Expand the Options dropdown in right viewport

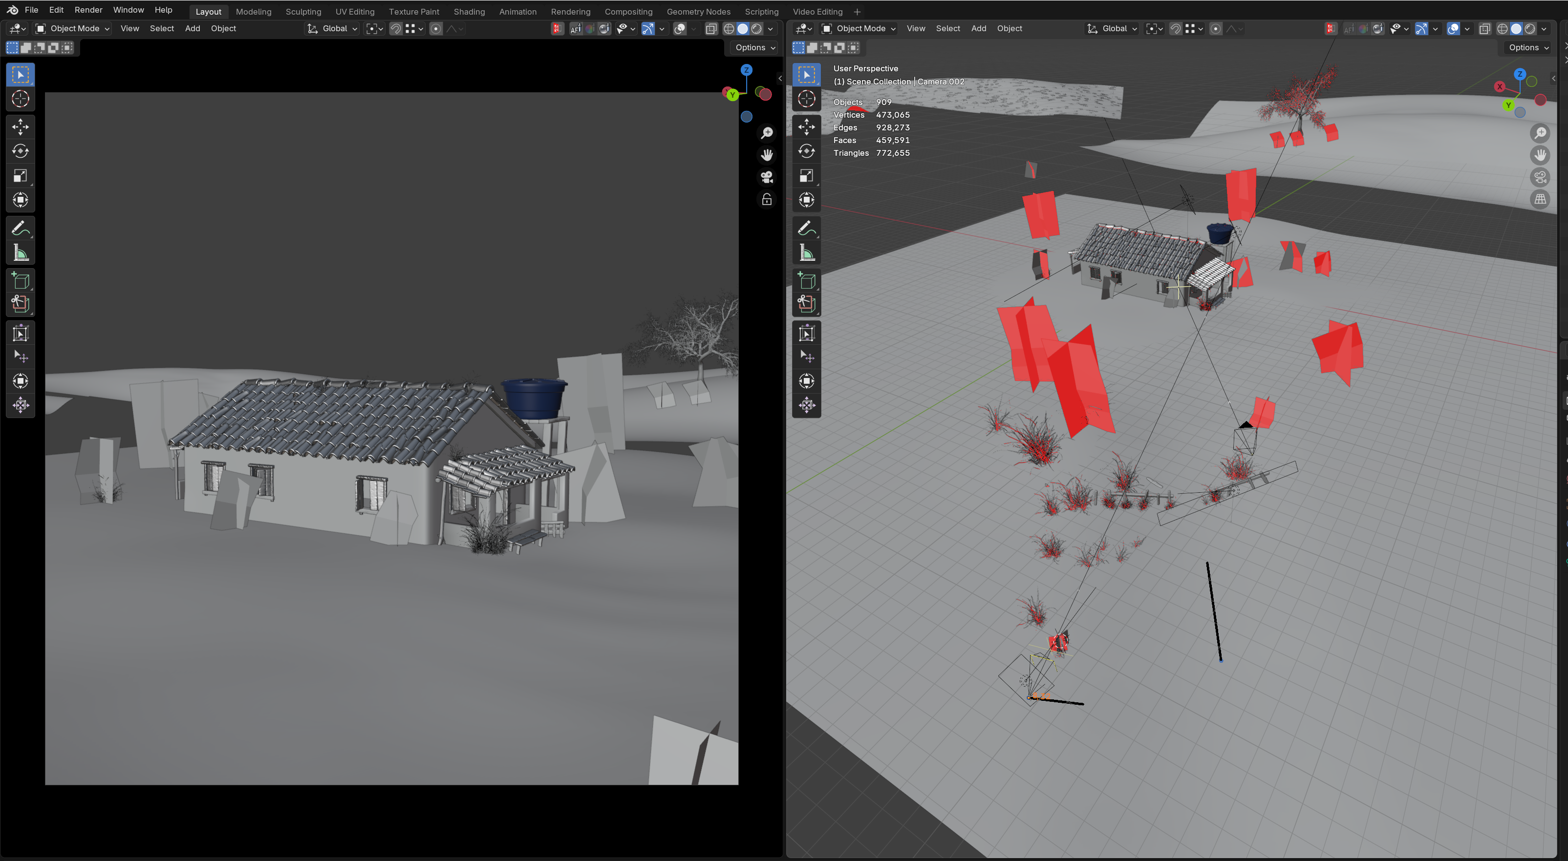[1528, 47]
